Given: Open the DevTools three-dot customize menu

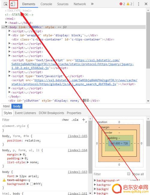Looking at the screenshot, I should tap(139, 4).
